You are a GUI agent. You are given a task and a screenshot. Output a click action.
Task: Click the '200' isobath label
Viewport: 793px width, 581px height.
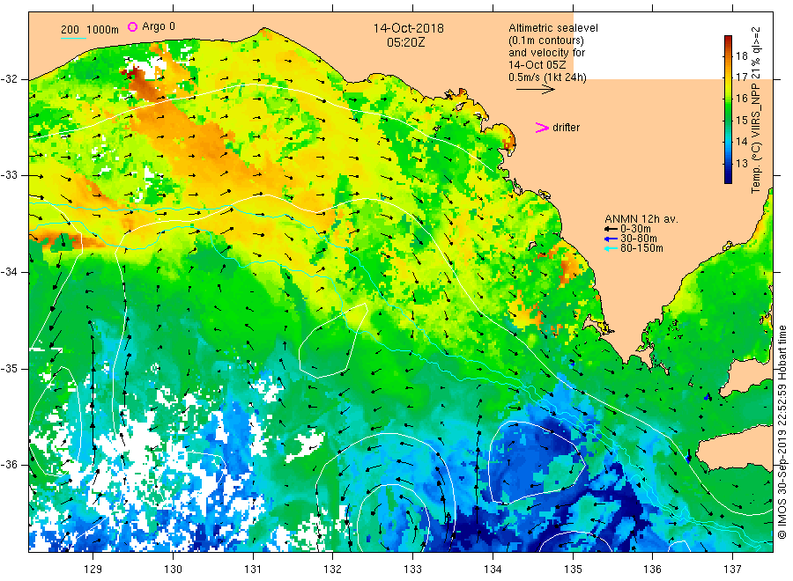[x=70, y=30]
